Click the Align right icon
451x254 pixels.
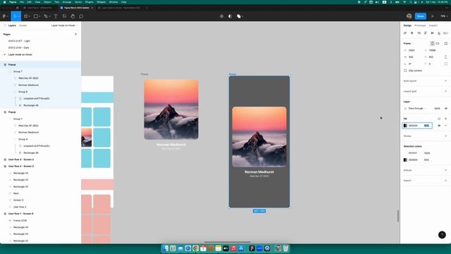[x=419, y=33]
